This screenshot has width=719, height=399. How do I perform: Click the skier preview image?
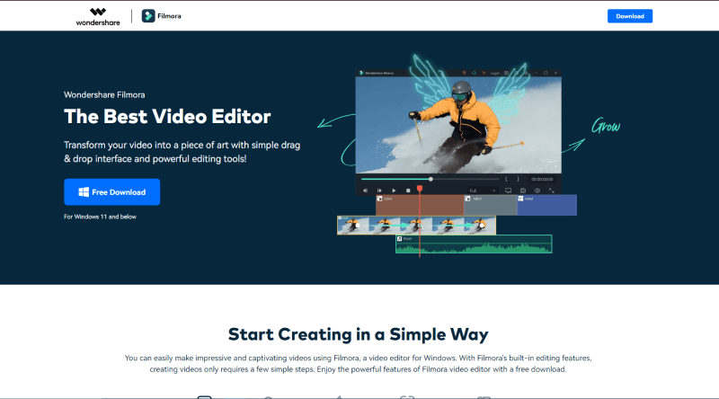[458, 125]
